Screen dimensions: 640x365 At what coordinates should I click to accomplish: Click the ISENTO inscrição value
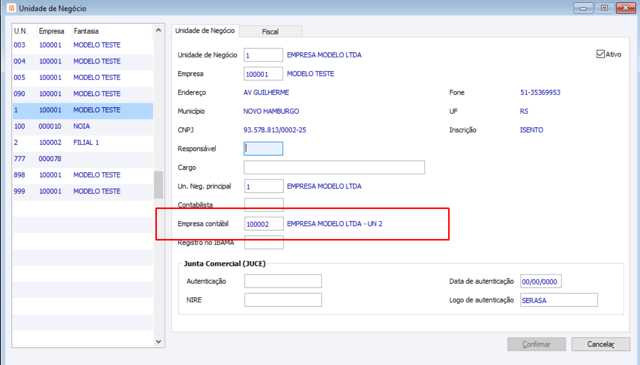tap(532, 130)
